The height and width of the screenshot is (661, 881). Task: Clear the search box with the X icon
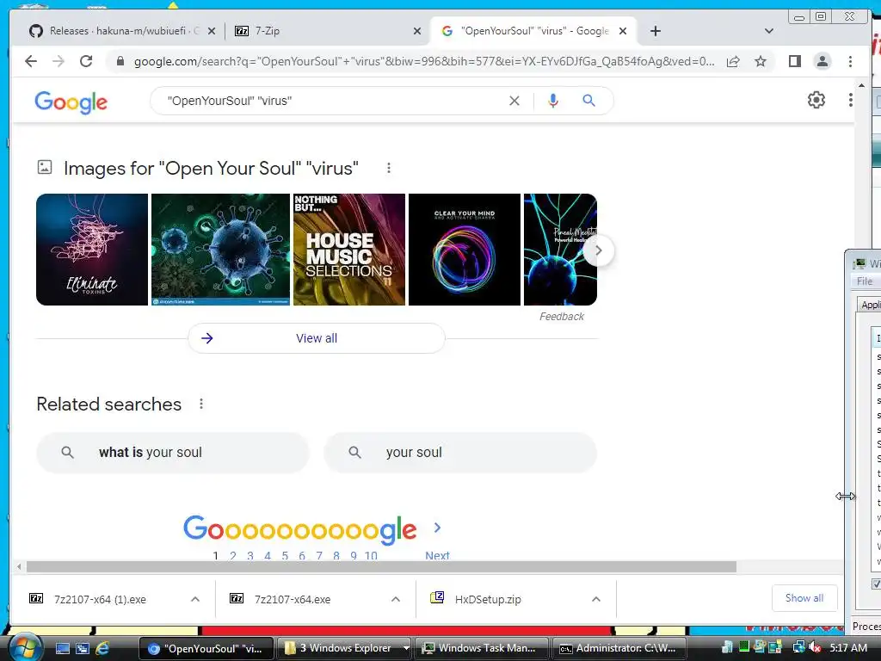click(x=514, y=101)
